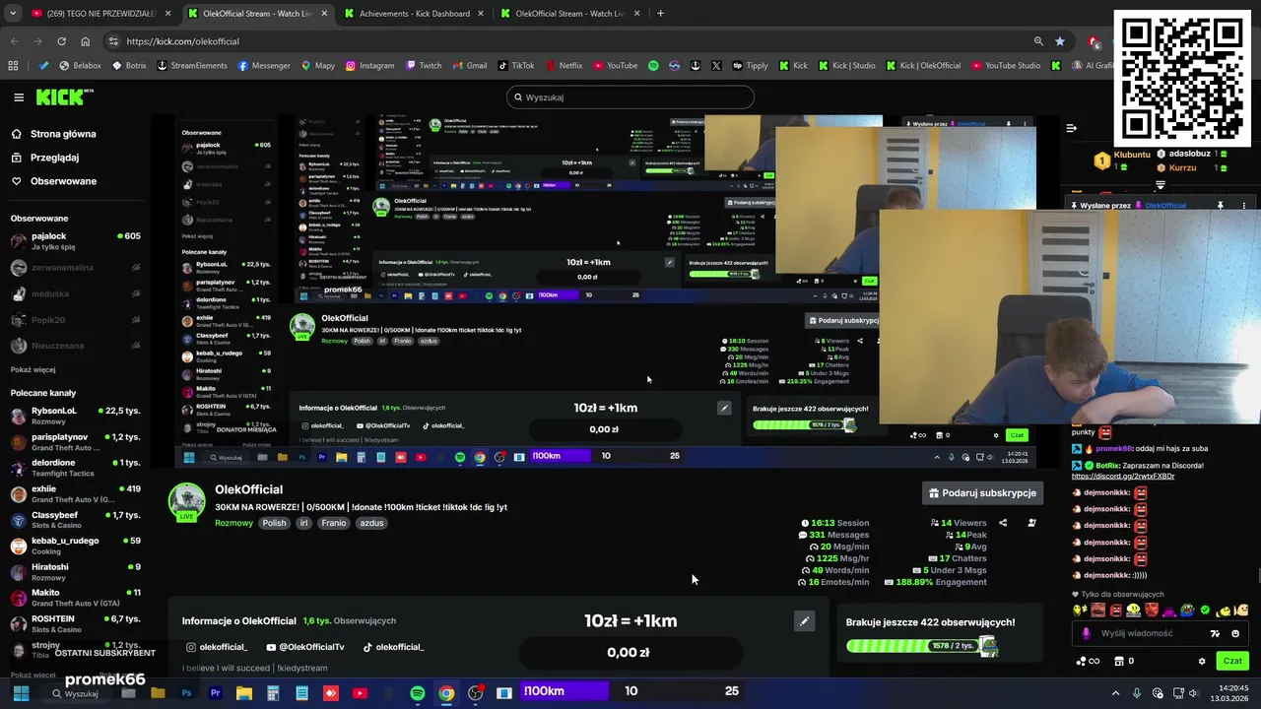Open the Przeglądaj page
Image resolution: width=1261 pixels, height=709 pixels.
[45, 158]
